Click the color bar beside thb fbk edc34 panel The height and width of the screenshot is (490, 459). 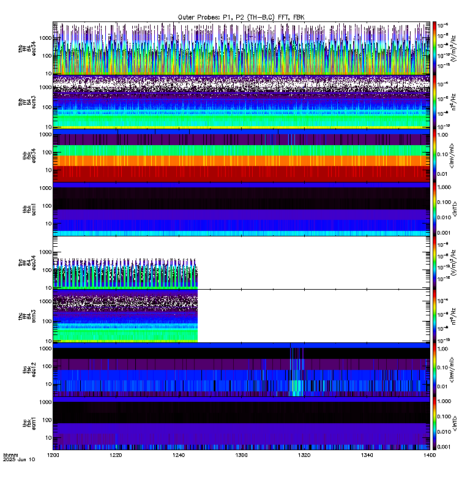click(435, 156)
